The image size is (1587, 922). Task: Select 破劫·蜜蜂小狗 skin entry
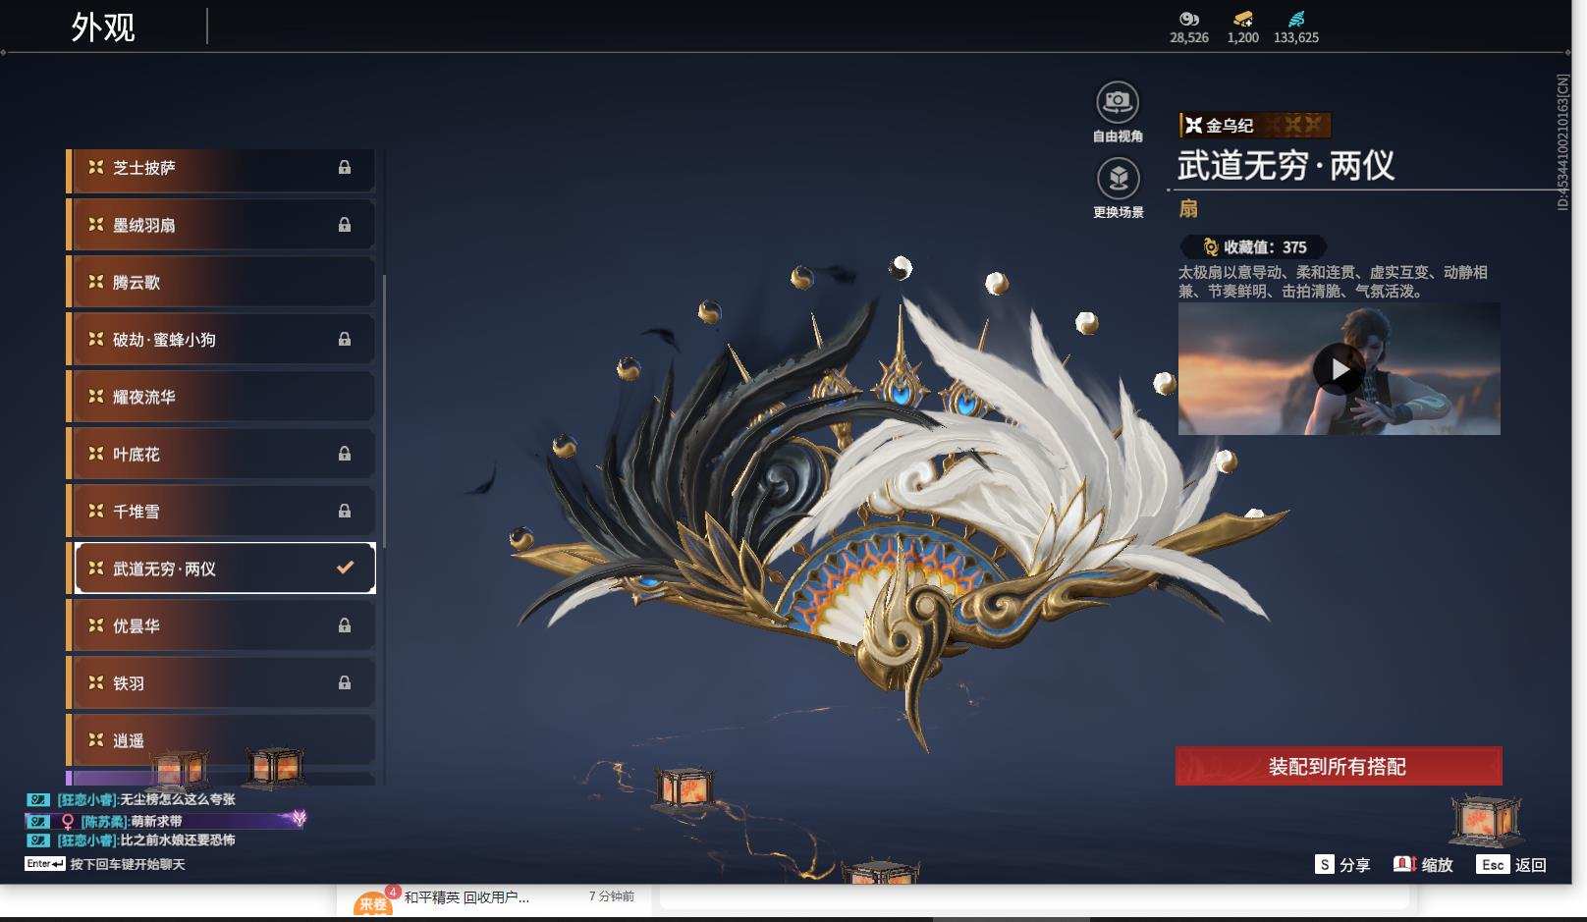221,339
